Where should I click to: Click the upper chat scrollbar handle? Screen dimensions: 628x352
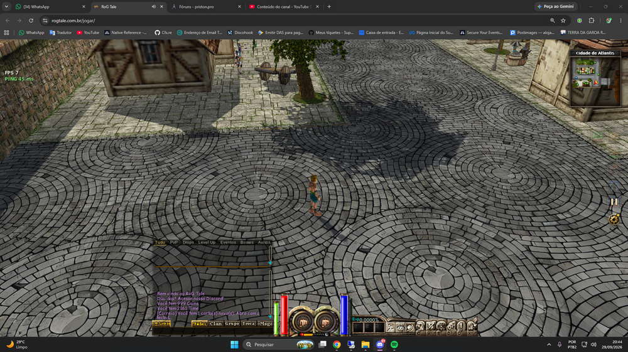(270, 262)
